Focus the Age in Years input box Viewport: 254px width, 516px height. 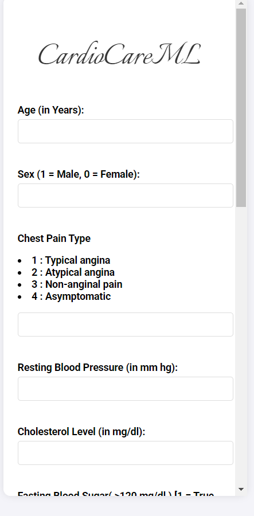(126, 131)
